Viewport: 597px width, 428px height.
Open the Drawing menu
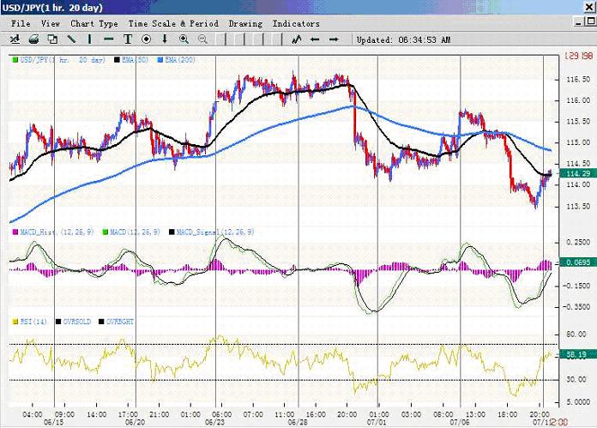(x=246, y=24)
